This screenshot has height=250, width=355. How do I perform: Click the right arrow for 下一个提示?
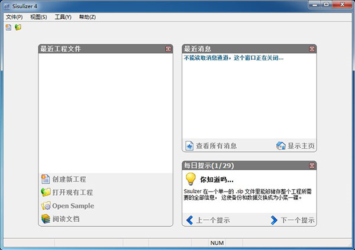274,220
